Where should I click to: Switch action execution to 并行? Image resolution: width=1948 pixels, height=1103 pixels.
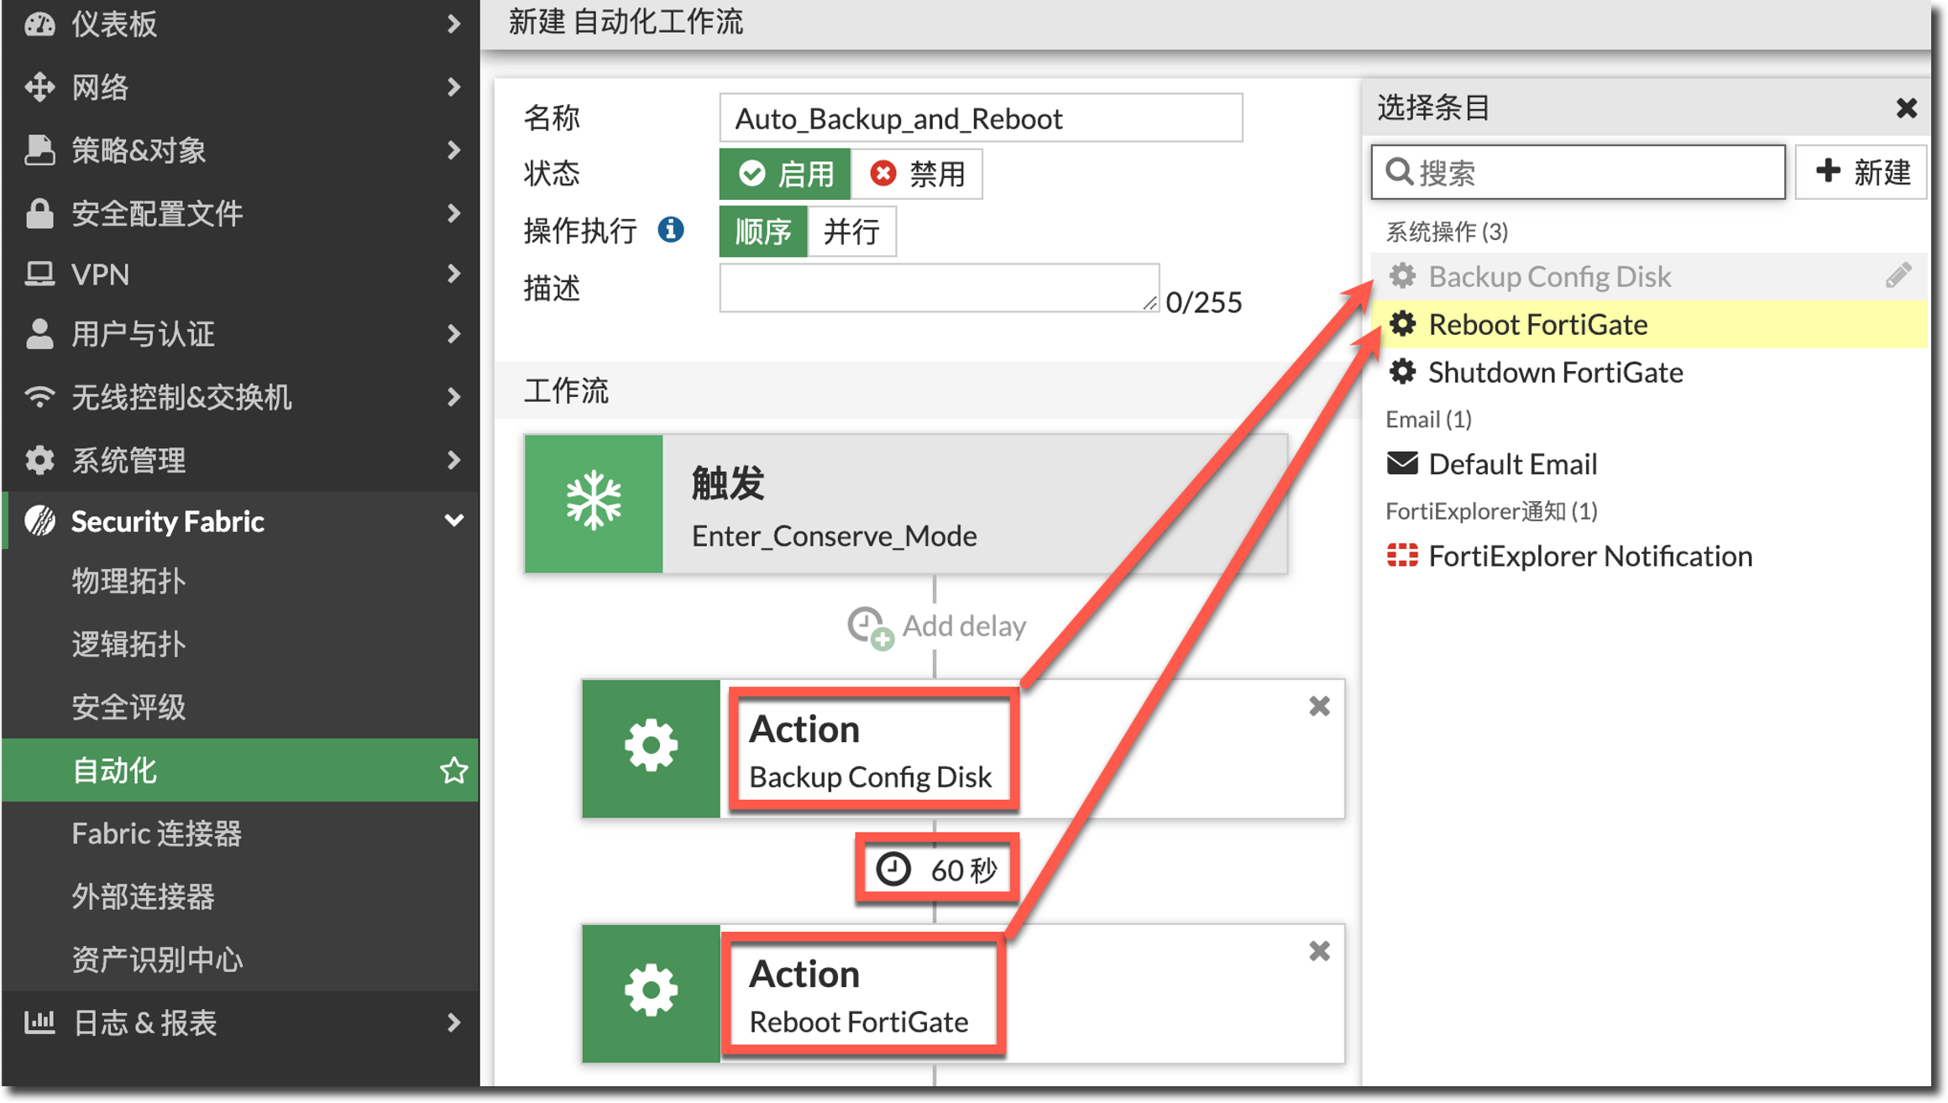[851, 231]
